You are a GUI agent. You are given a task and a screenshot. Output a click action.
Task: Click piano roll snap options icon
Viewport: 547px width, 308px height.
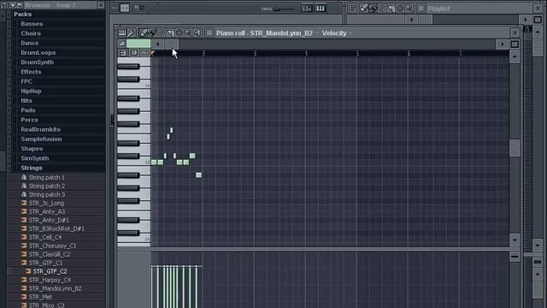(x=209, y=33)
